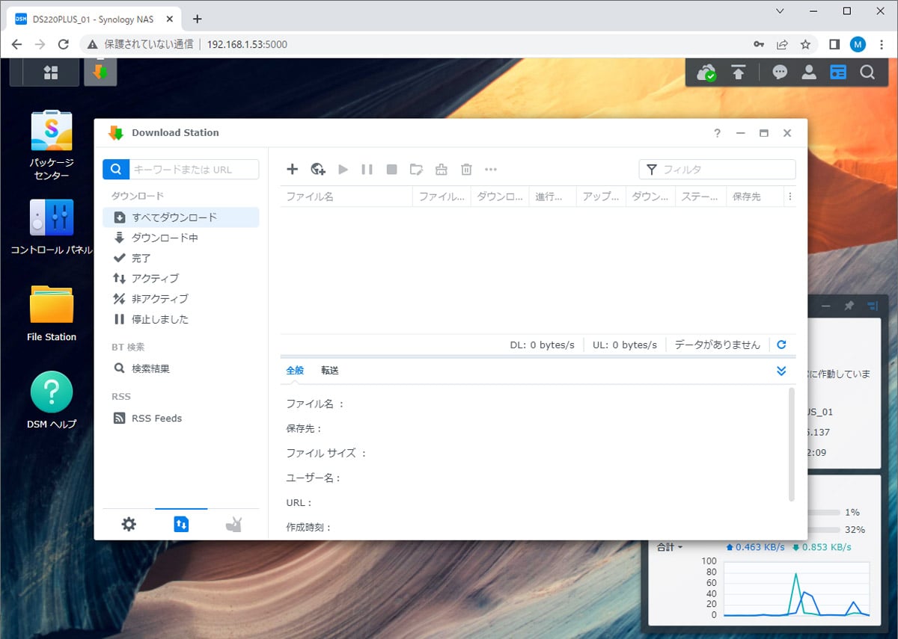
Task: Minimize the widget panel
Action: (x=825, y=306)
